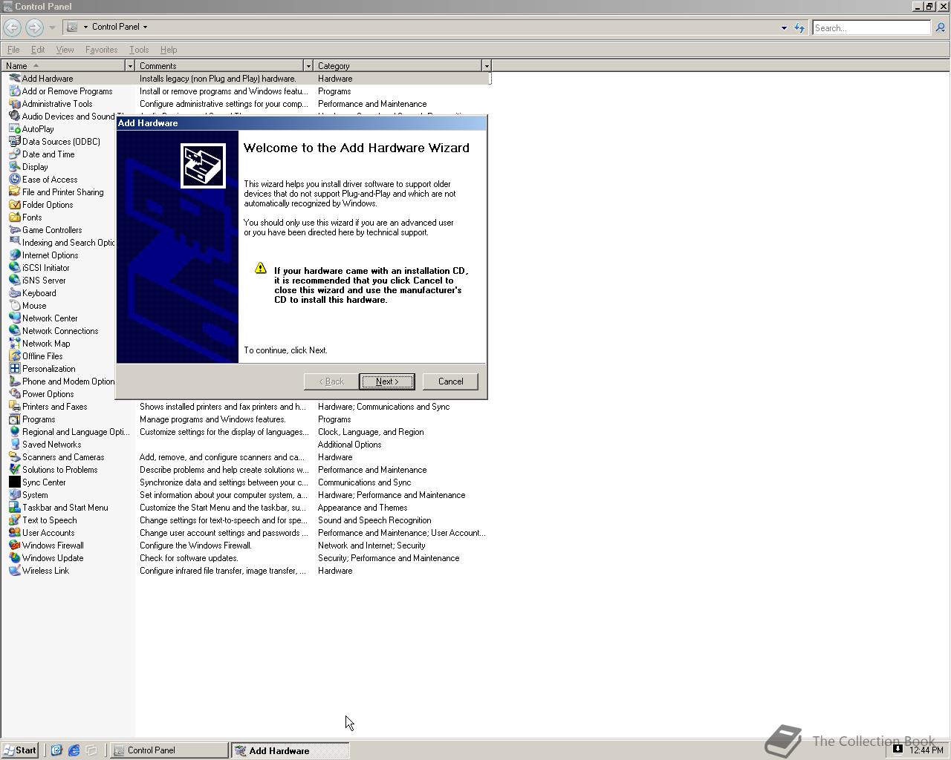Click the search magnifier icon

point(940,27)
